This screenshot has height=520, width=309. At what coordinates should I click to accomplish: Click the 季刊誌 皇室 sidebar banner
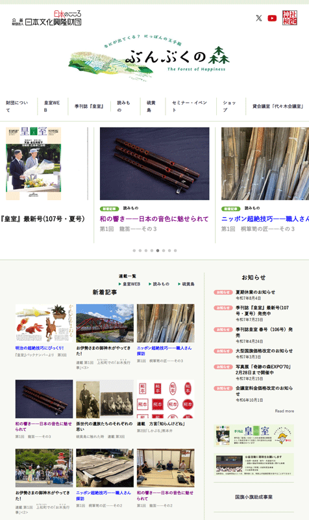pos(254,435)
